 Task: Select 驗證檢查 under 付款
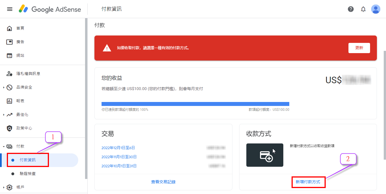click(x=28, y=174)
